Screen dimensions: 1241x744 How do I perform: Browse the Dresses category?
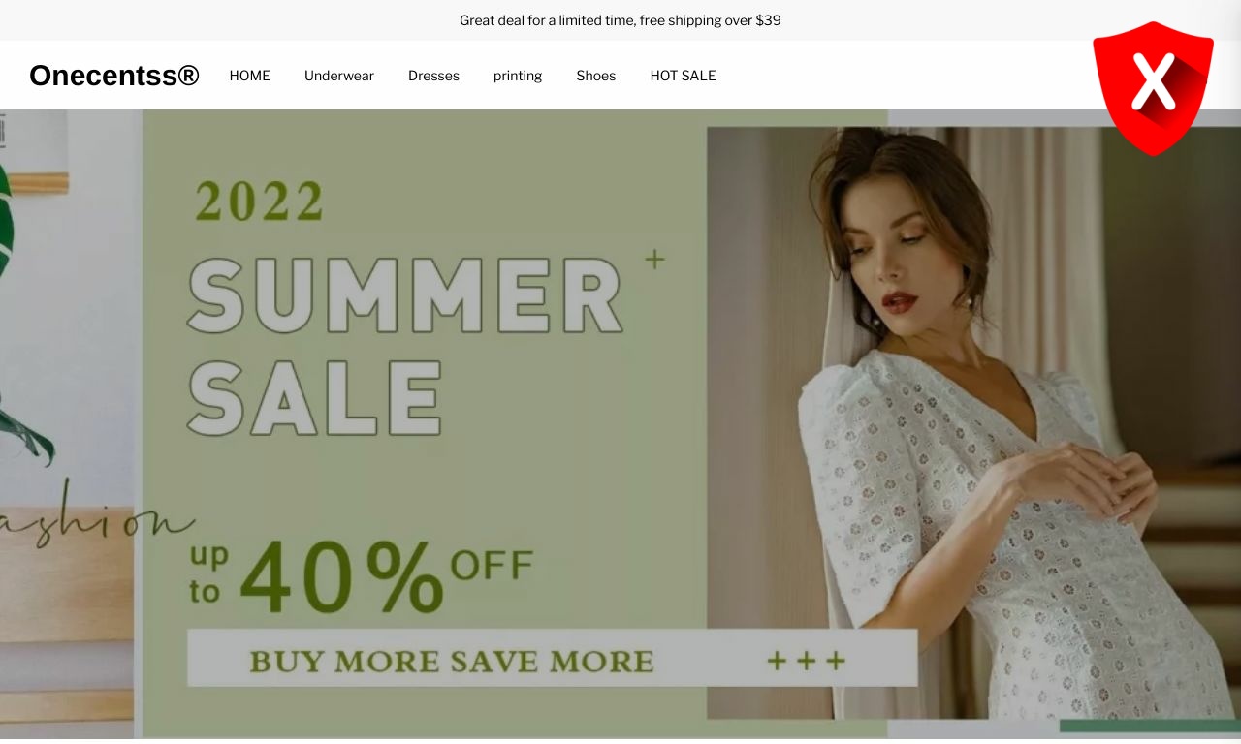[x=433, y=76]
